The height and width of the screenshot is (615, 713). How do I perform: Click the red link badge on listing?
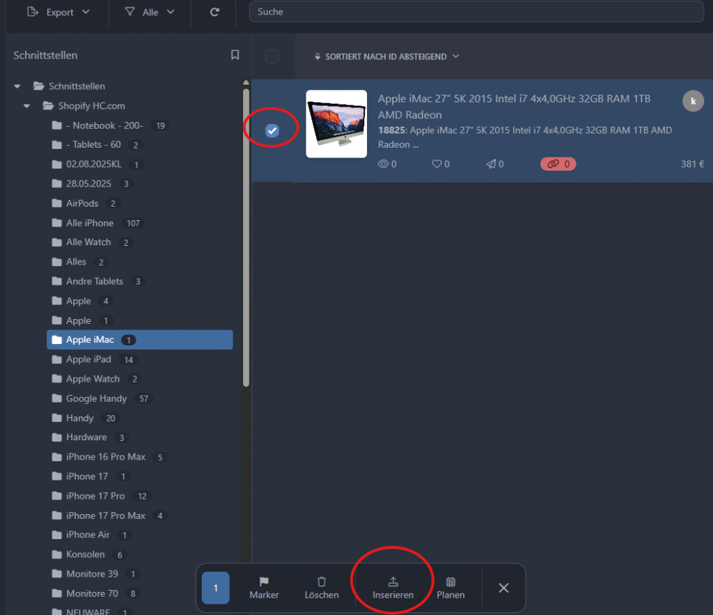pyautogui.click(x=558, y=164)
